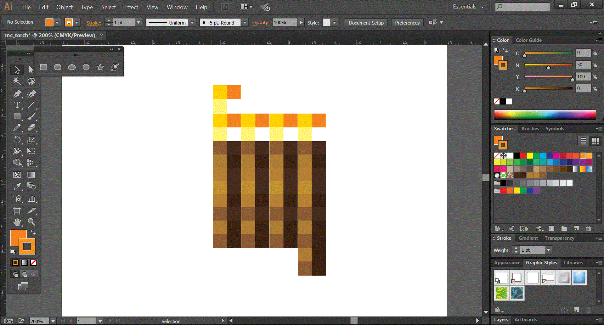
Task: Open Style dropdown arrow
Action: click(x=334, y=22)
